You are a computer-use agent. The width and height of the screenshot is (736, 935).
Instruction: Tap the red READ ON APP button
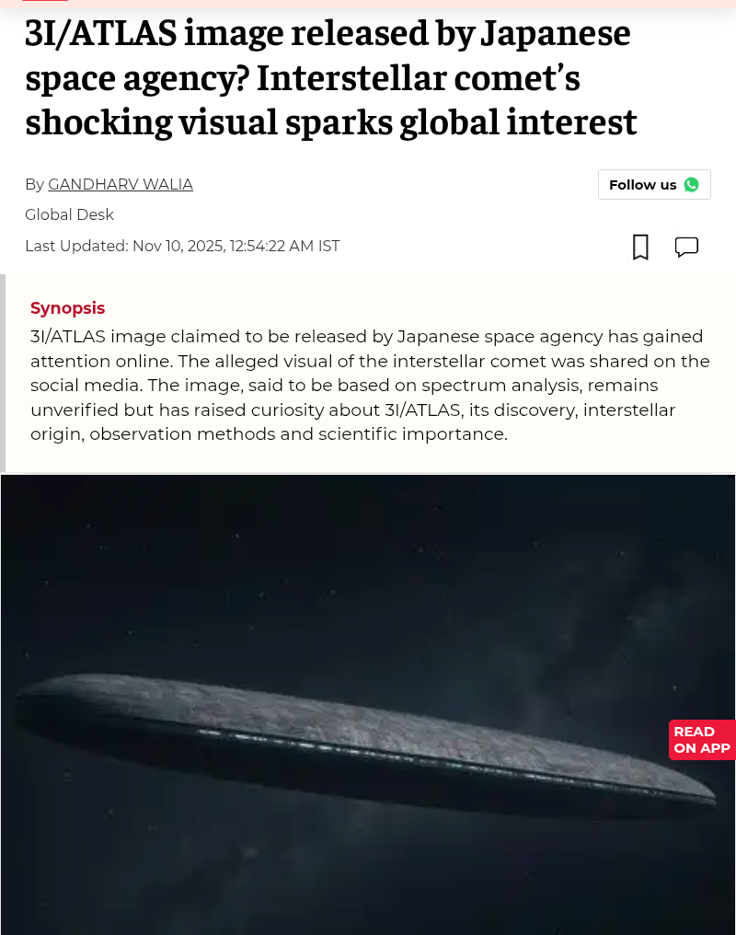coord(701,739)
